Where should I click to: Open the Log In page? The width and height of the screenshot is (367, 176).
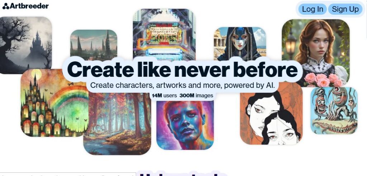tap(313, 9)
